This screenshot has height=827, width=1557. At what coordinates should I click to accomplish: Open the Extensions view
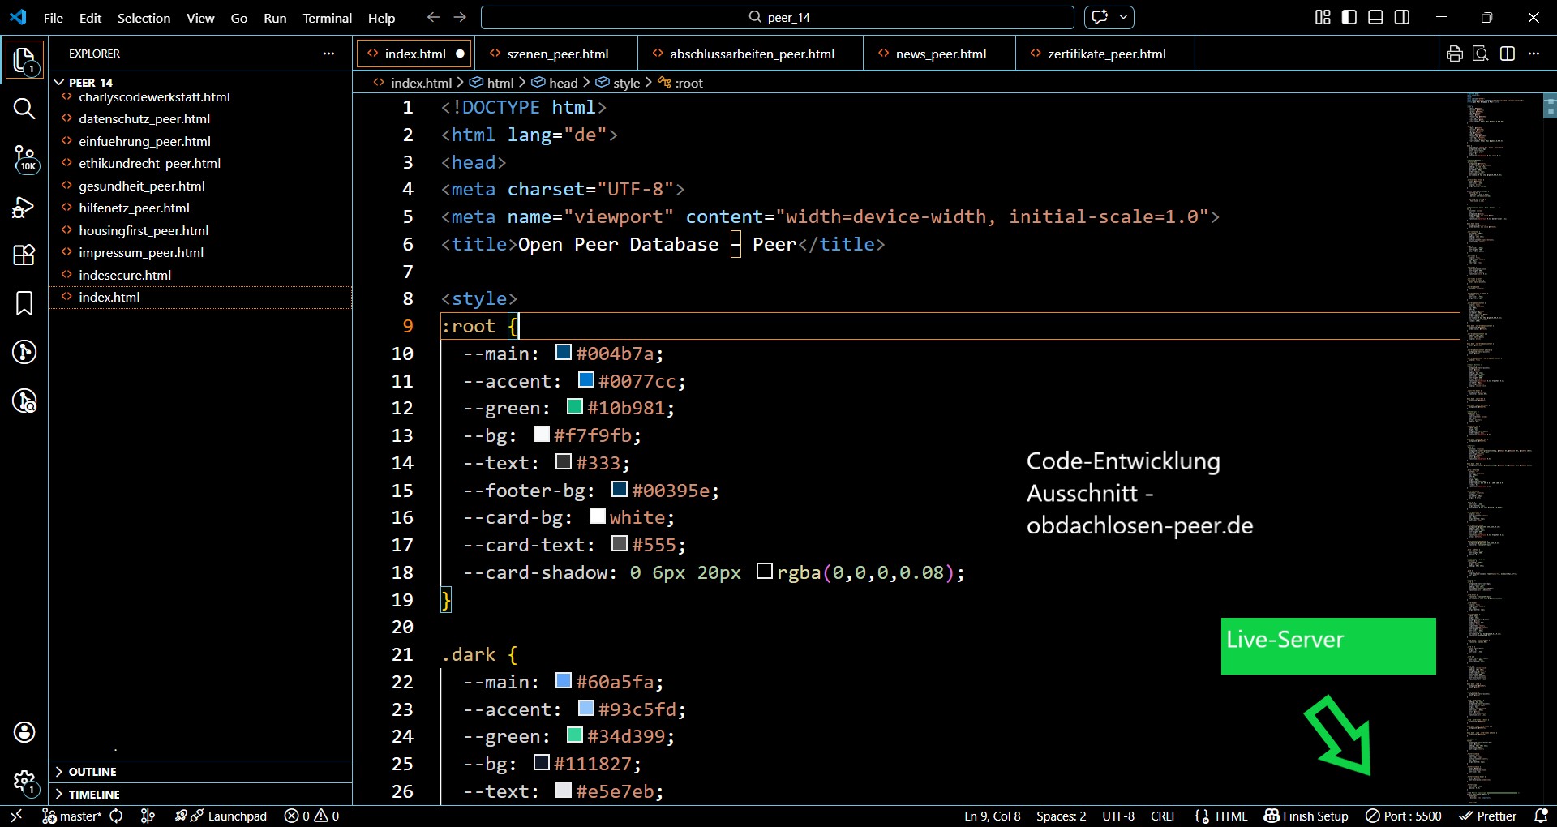point(24,255)
